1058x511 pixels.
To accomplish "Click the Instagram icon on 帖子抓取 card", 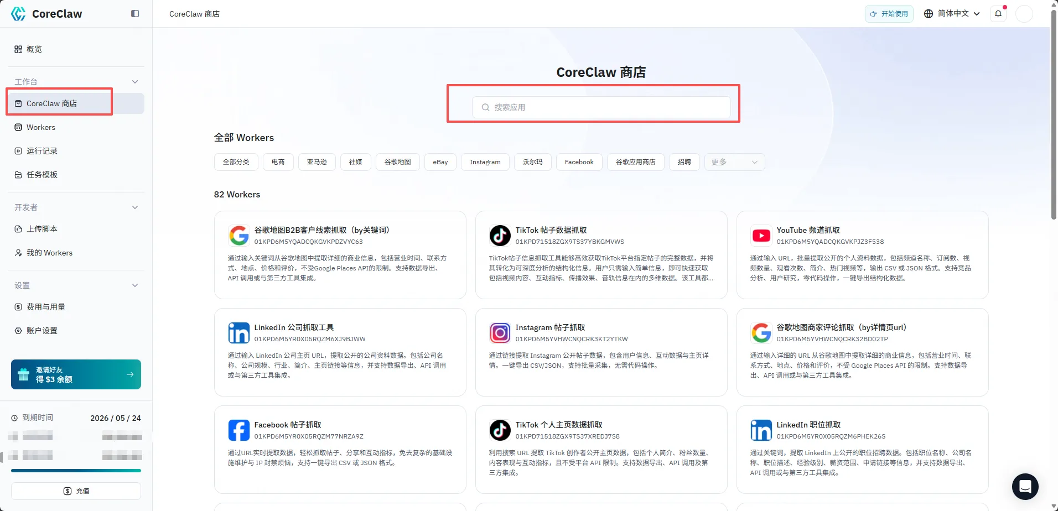I will coord(500,333).
